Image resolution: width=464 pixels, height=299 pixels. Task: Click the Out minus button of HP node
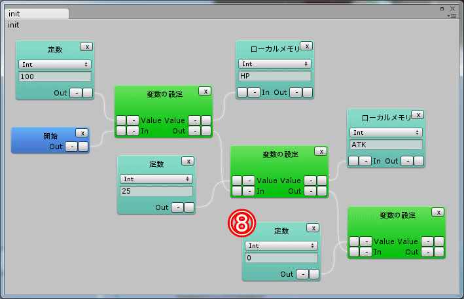click(296, 92)
